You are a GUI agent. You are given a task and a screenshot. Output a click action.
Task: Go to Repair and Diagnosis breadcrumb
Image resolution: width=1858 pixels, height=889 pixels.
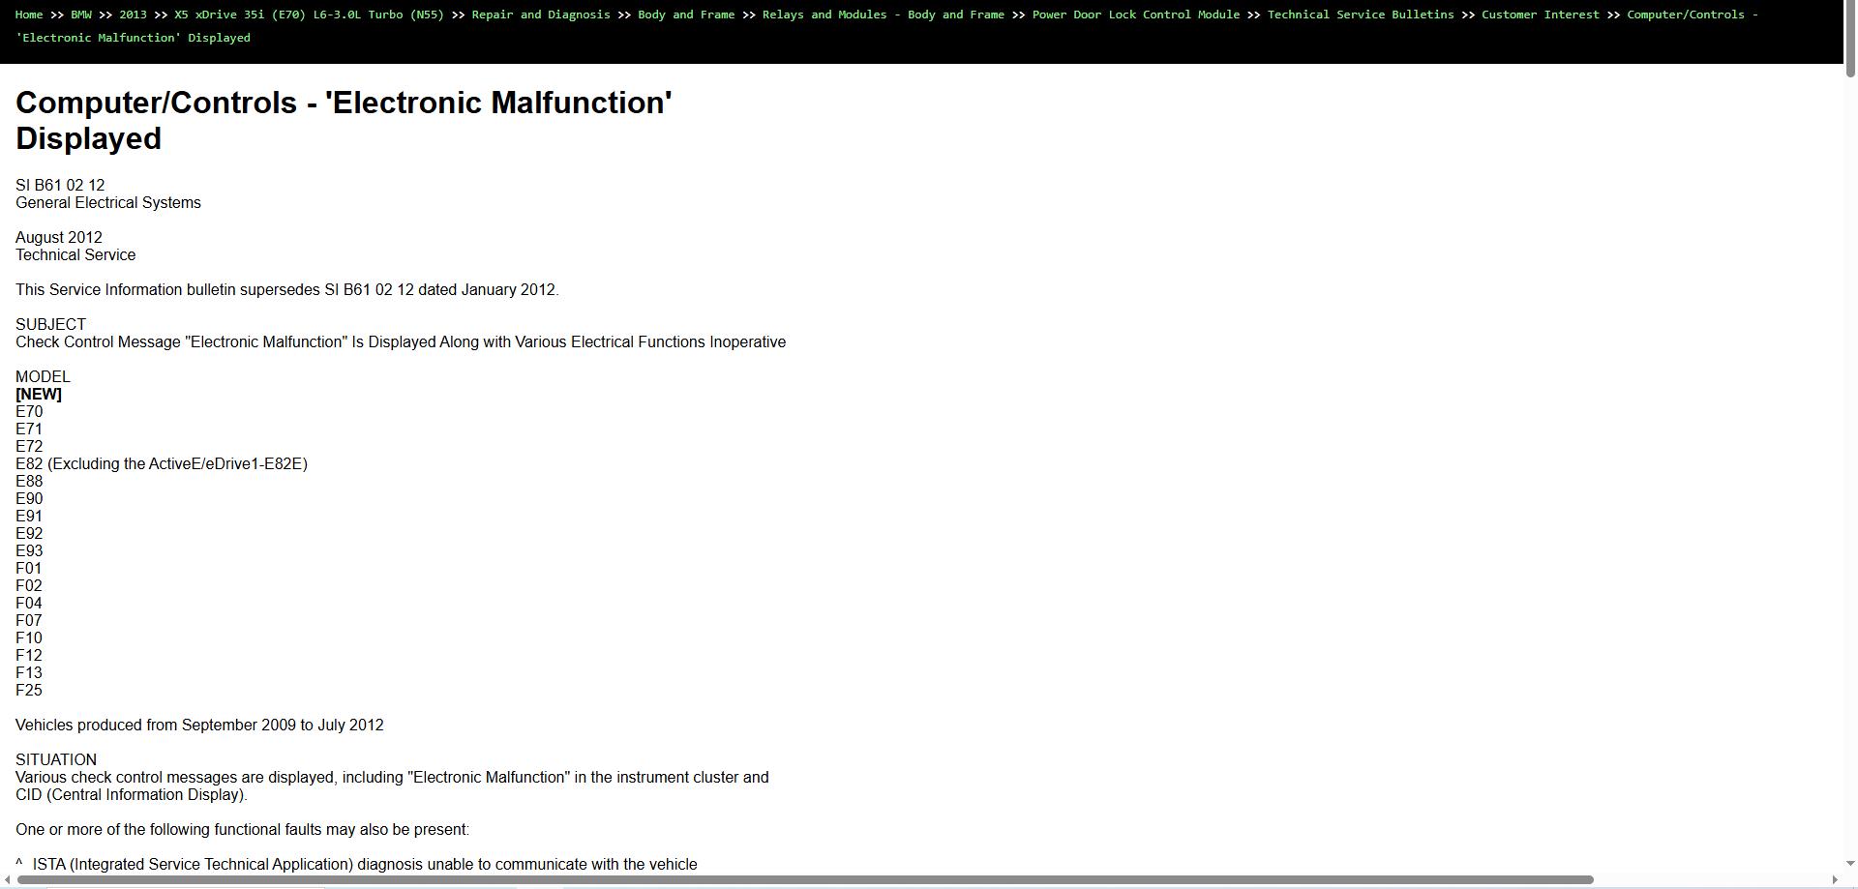[x=541, y=15]
